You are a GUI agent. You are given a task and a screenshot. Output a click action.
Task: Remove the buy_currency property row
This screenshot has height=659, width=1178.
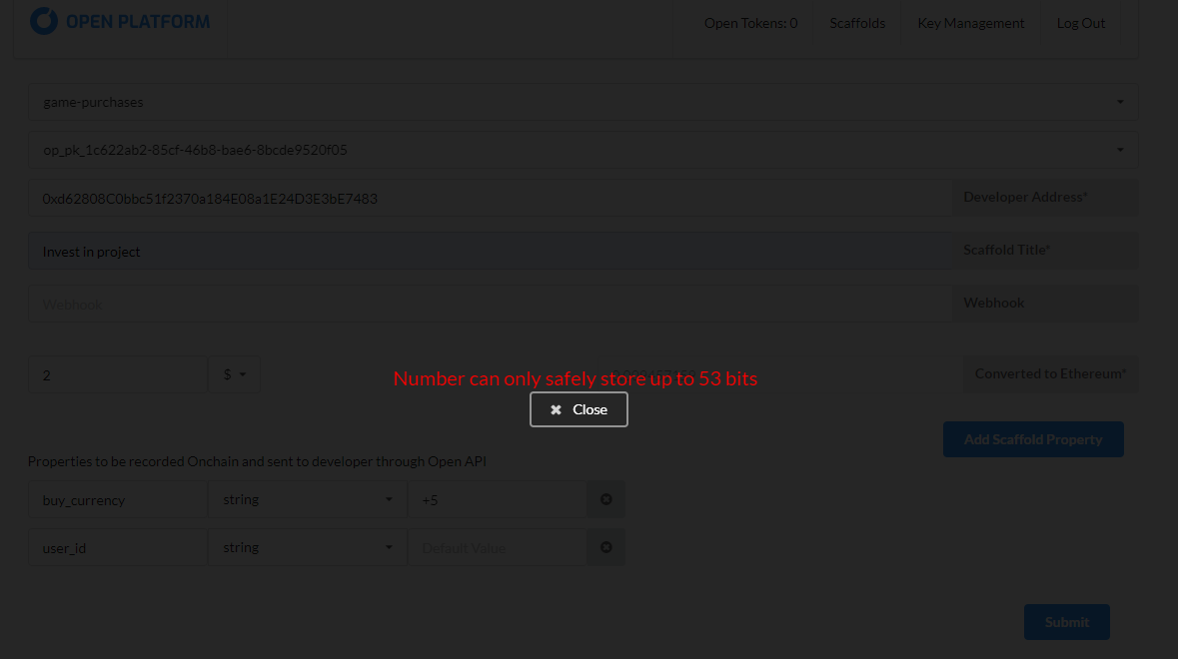click(605, 498)
